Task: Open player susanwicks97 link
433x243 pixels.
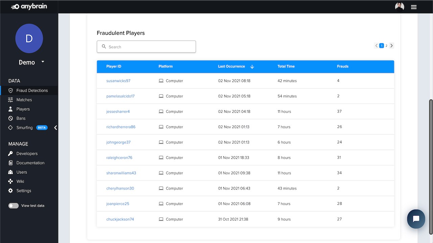Action: click(118, 81)
